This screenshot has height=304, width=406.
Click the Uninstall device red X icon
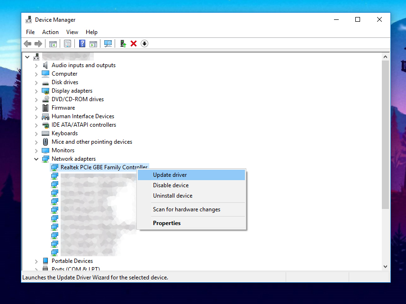pyautogui.click(x=134, y=43)
